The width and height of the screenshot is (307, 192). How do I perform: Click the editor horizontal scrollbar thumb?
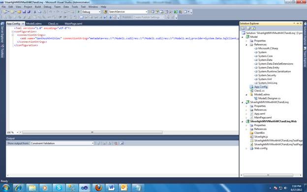coord(92,132)
